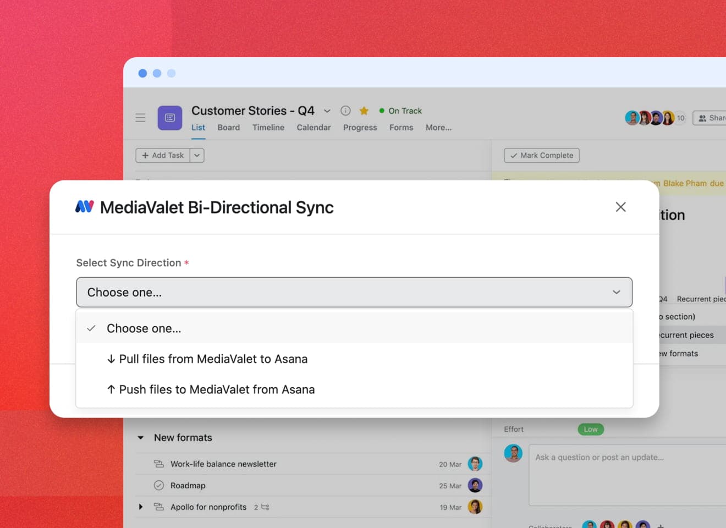Collapse the New formats section
This screenshot has height=528, width=726.
141,438
